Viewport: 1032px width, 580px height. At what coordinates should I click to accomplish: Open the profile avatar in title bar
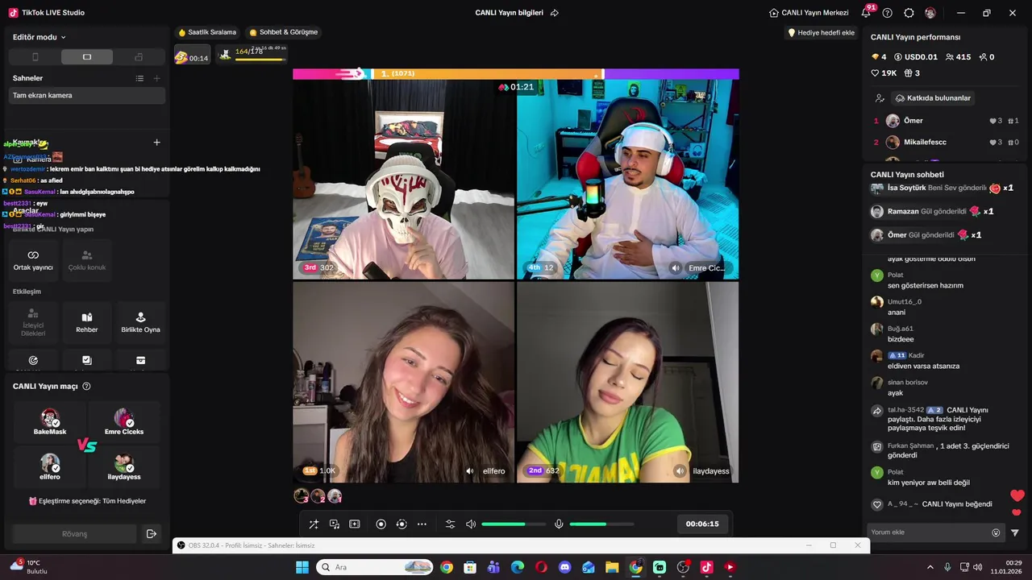(x=930, y=13)
